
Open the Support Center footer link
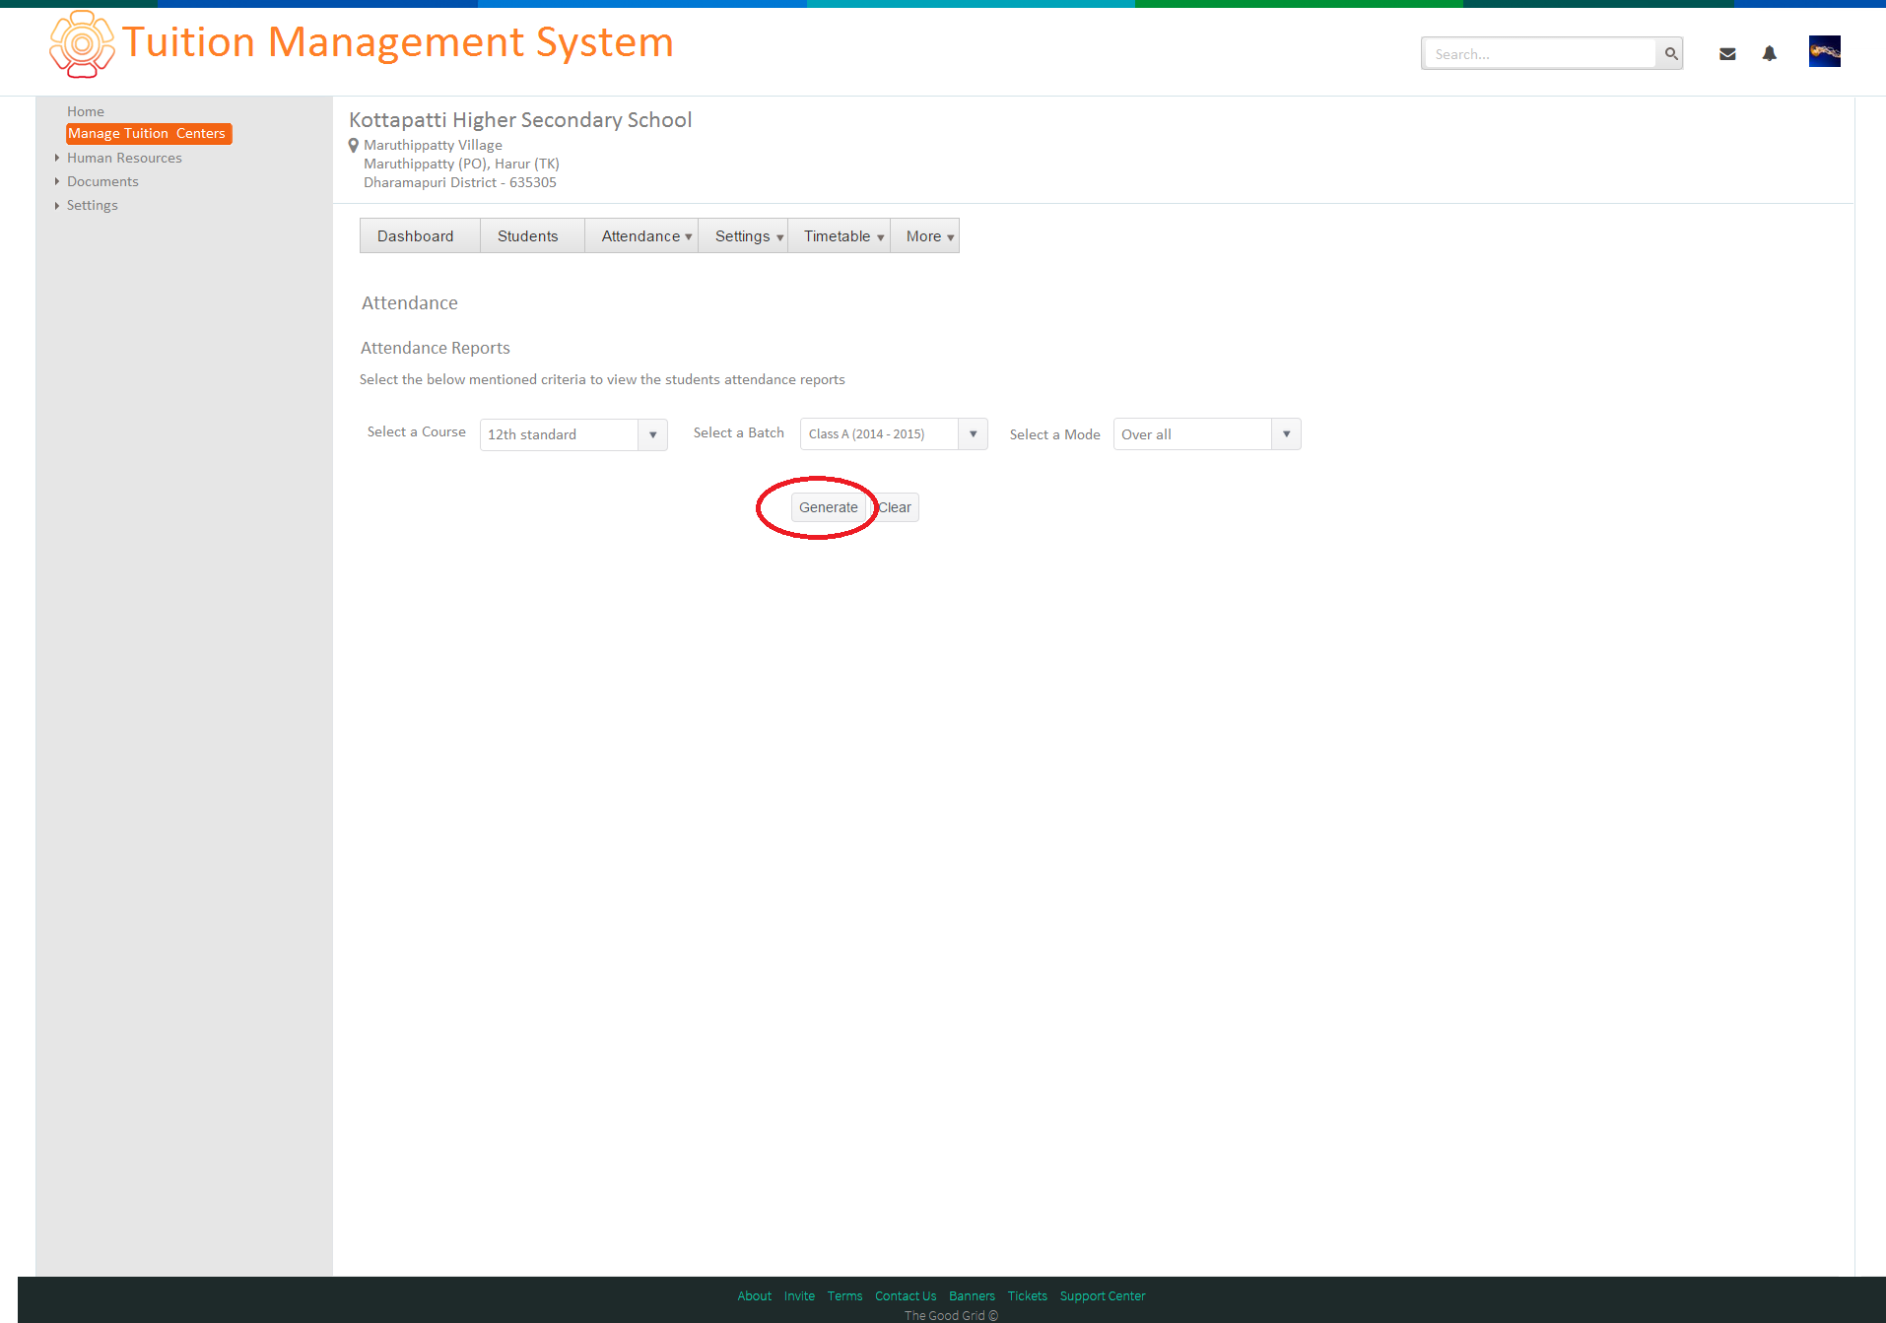click(1103, 1295)
